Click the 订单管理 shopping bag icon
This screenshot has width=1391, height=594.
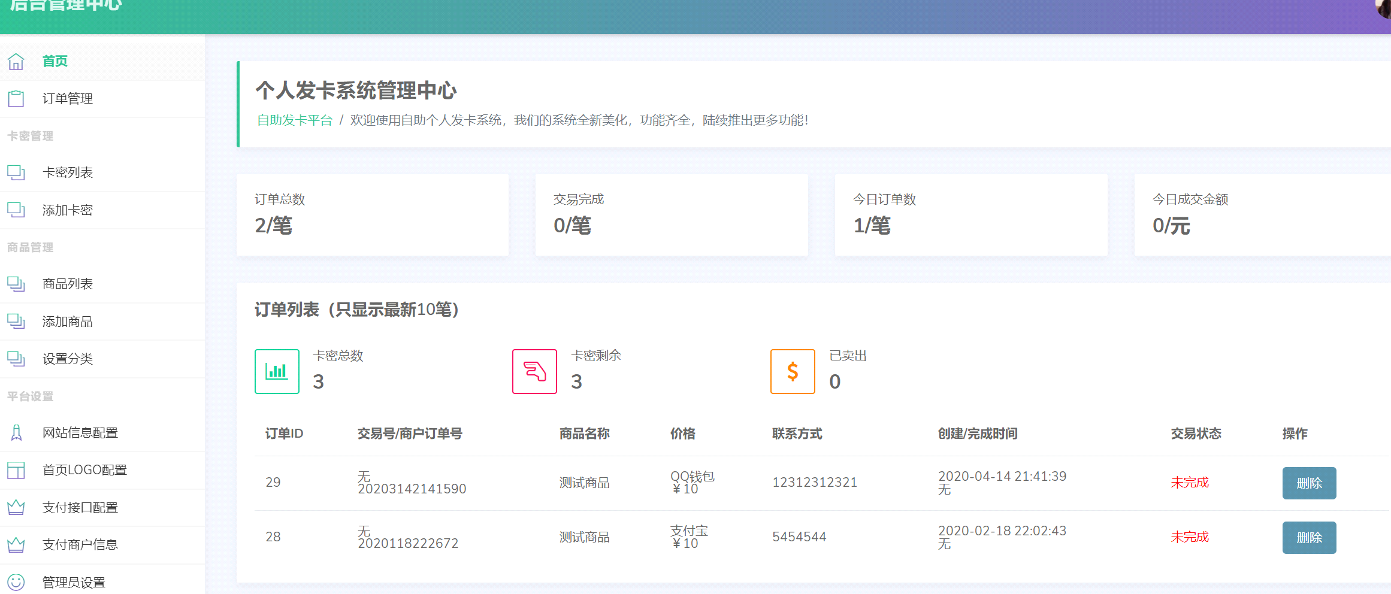pyautogui.click(x=16, y=98)
